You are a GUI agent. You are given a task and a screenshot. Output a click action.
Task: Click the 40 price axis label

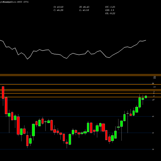[x=153, y=116]
